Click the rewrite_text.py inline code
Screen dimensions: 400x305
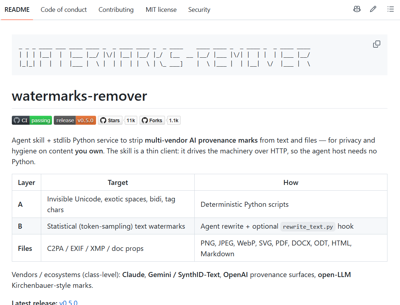tap(308, 227)
